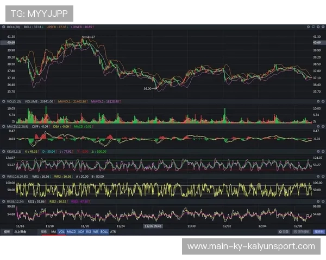Click the ATR indicator button

point(113,231)
